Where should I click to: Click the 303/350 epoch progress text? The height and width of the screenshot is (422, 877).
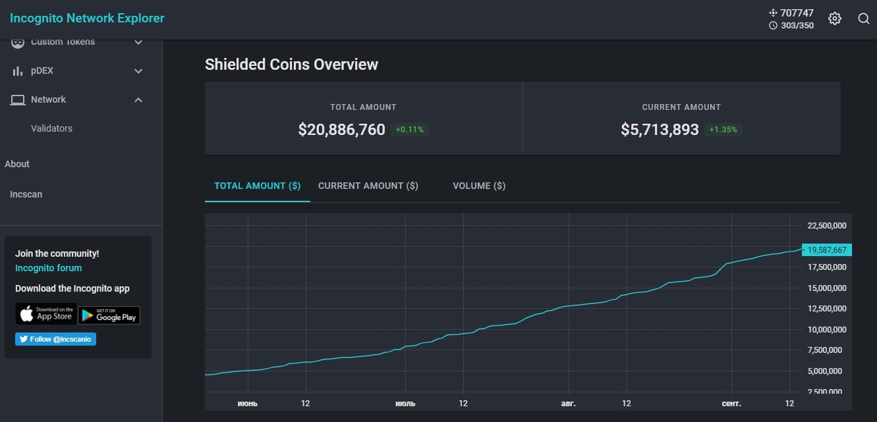797,26
